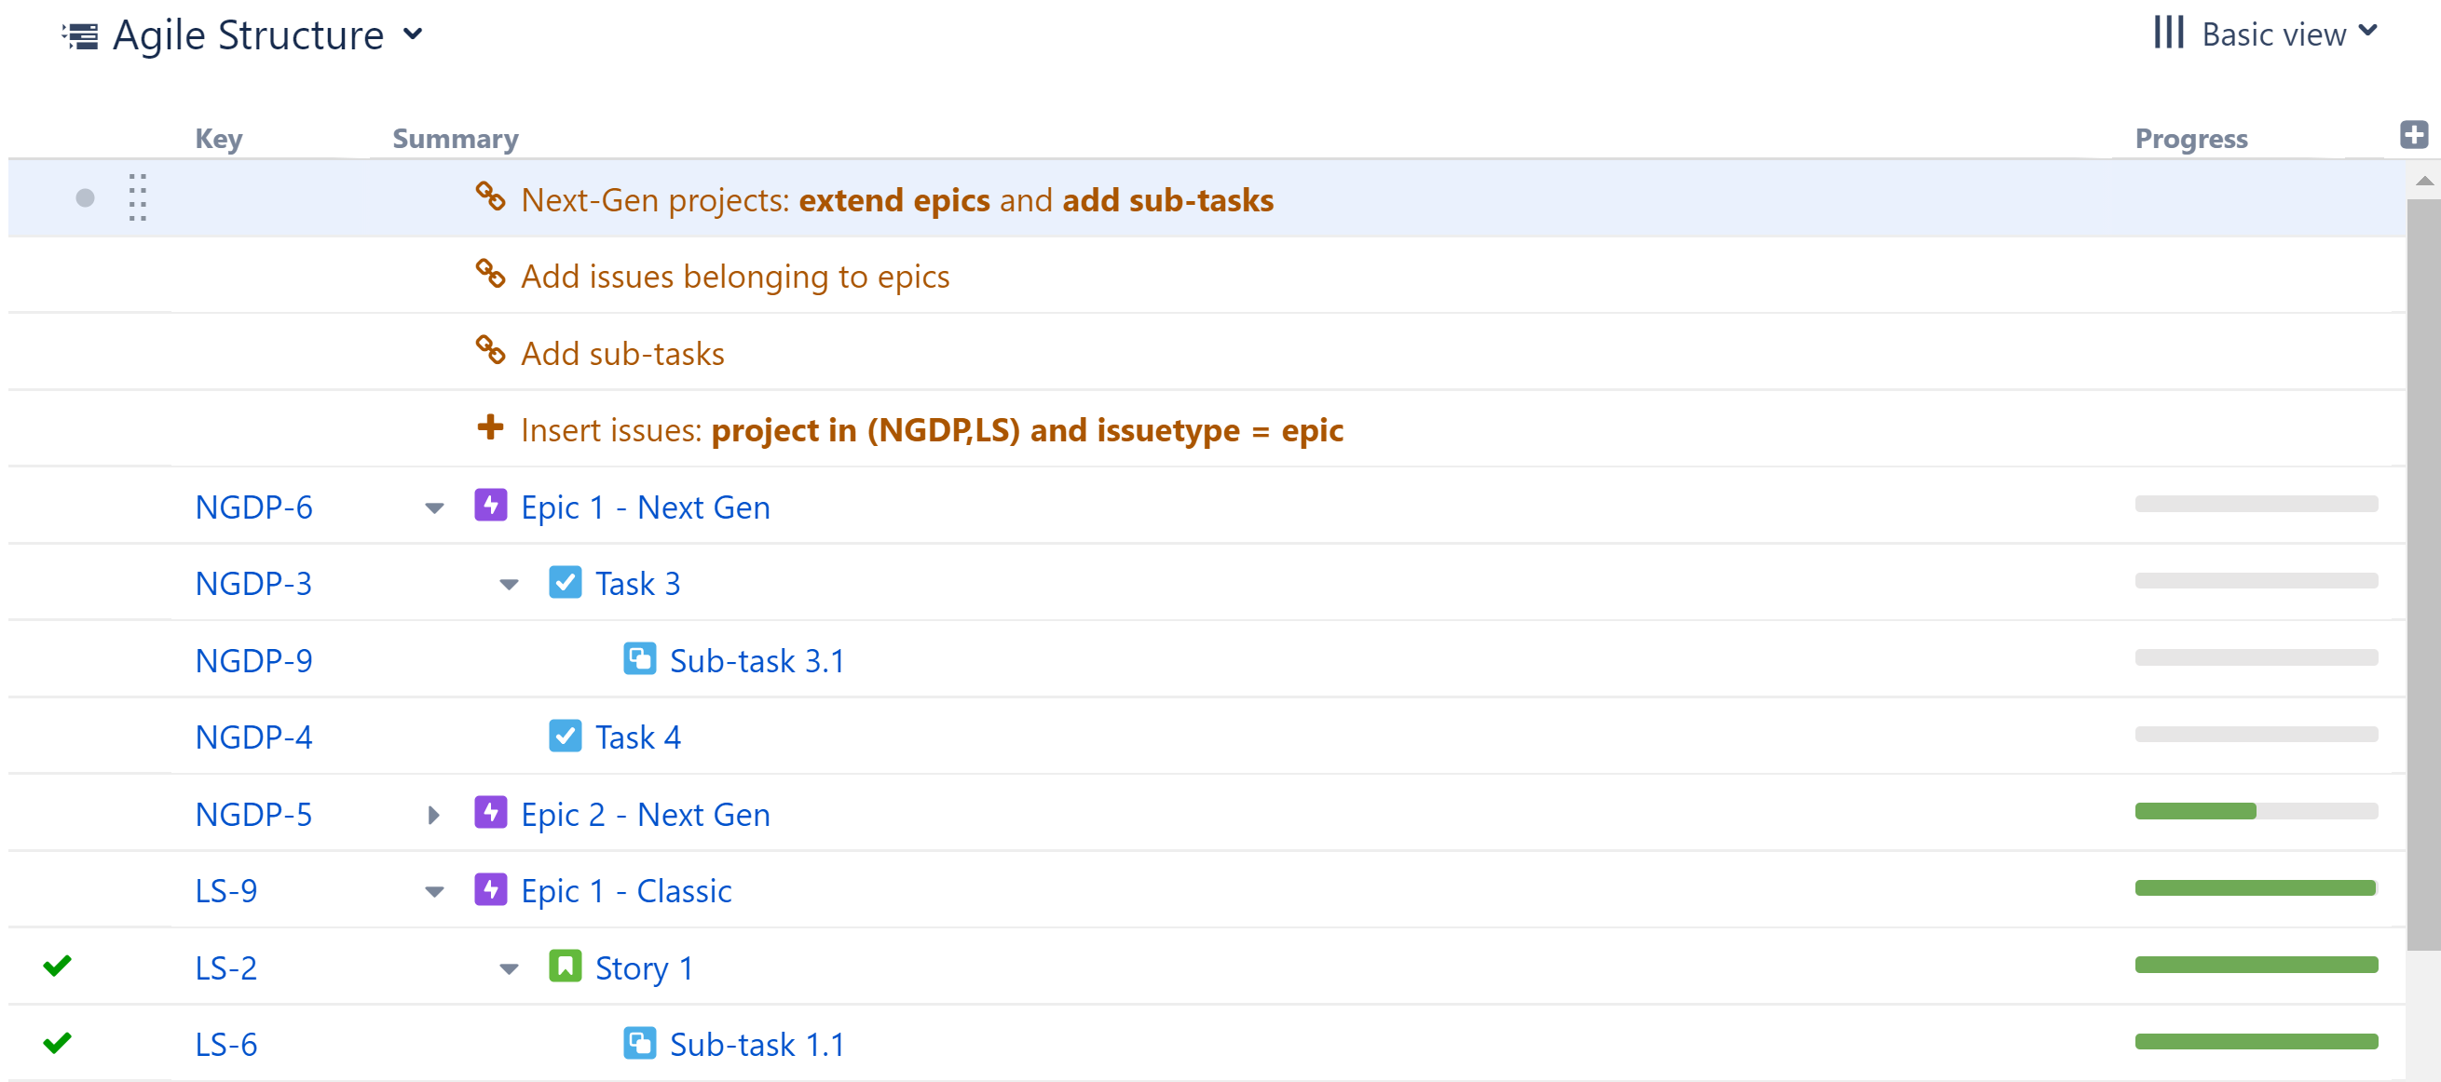Click the sub-task icon beside Sub-task 3.1
Viewport: 2441px width, 1082px height.
coord(641,659)
